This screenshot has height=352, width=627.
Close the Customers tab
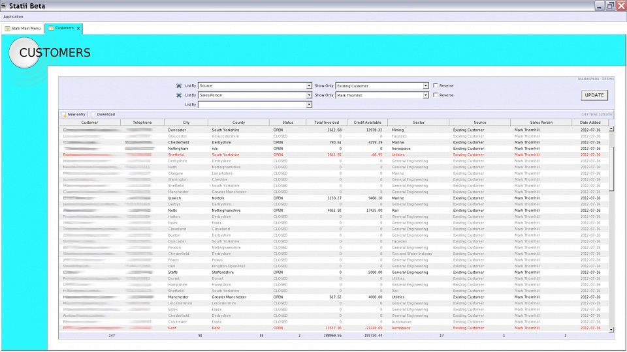tap(78, 28)
